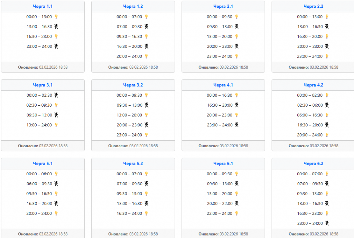
Task: Click the power-off icon beside 13:00 – 16:30 in Черга 1.1
Action: pyautogui.click(x=56, y=27)
